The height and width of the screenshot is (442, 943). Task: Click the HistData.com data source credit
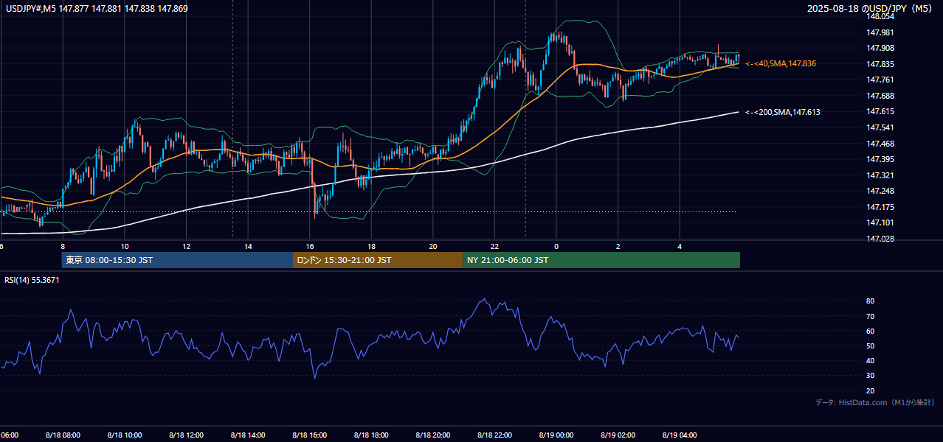coord(875,403)
